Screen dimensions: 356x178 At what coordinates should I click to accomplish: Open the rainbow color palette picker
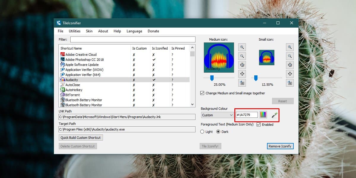263,115
